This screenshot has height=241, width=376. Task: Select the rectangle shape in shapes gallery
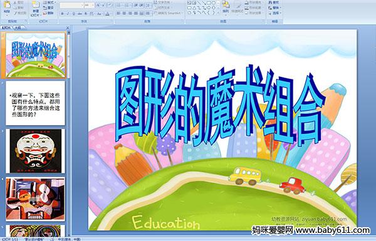209,3
